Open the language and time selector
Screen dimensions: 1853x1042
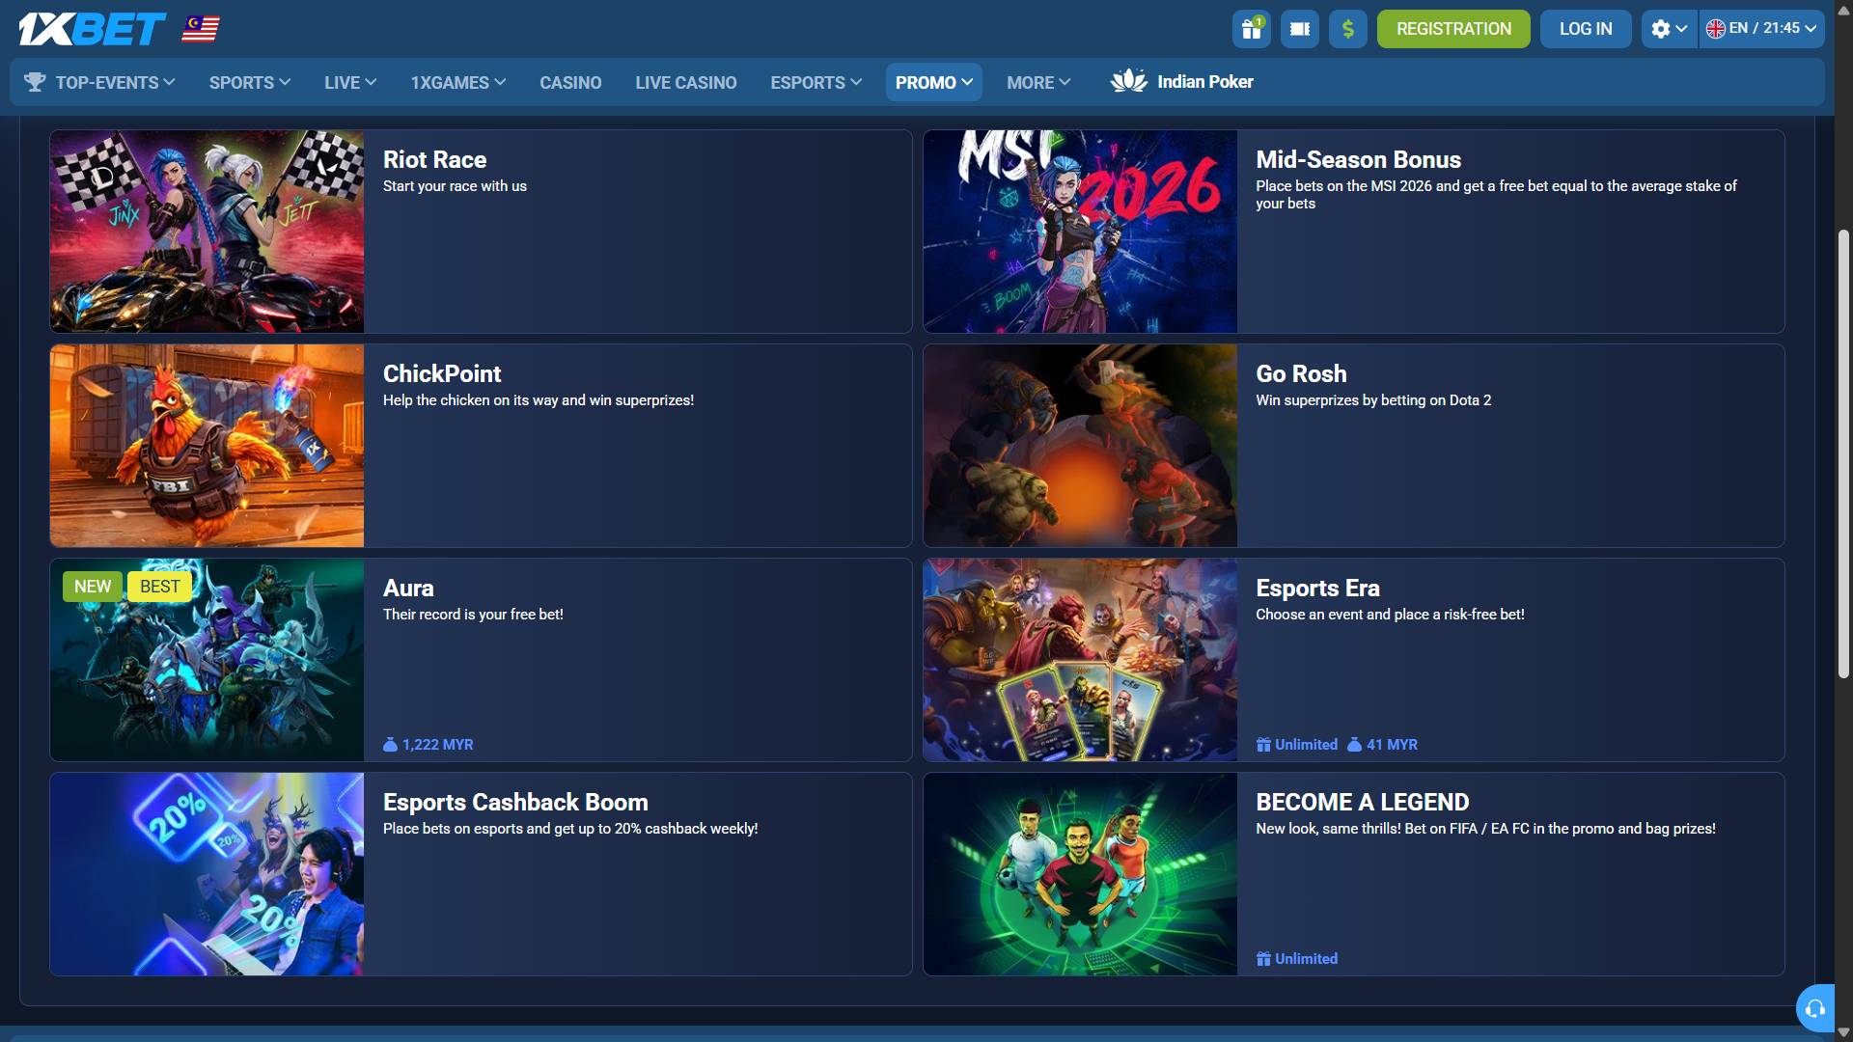coord(1761,29)
